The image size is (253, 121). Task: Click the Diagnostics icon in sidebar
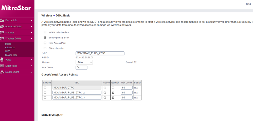(2, 66)
